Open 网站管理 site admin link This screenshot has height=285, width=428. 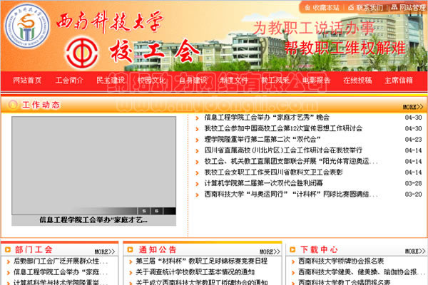pos(409,8)
